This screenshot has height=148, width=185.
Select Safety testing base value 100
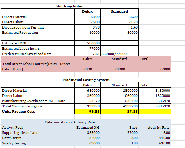click(135, 143)
